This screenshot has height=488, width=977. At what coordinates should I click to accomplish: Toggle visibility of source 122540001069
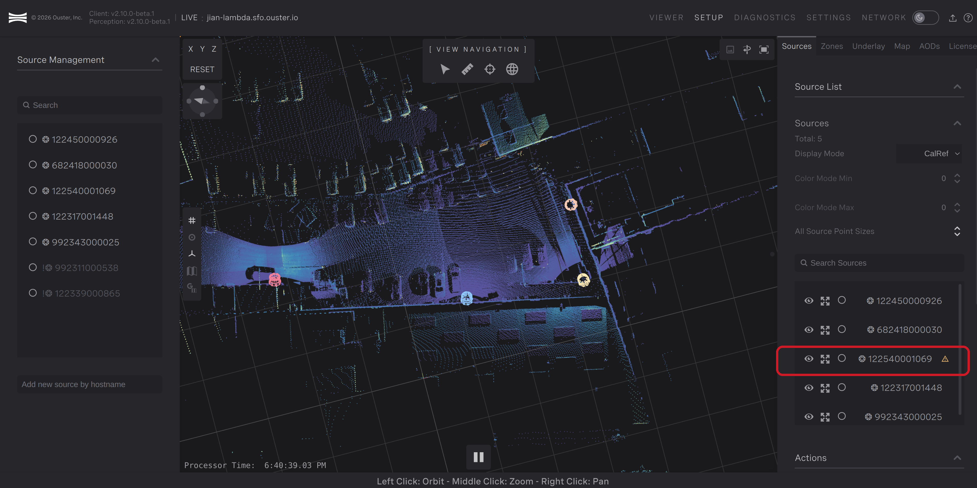pos(808,359)
